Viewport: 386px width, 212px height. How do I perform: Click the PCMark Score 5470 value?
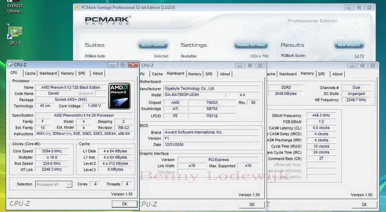pyautogui.click(x=359, y=56)
